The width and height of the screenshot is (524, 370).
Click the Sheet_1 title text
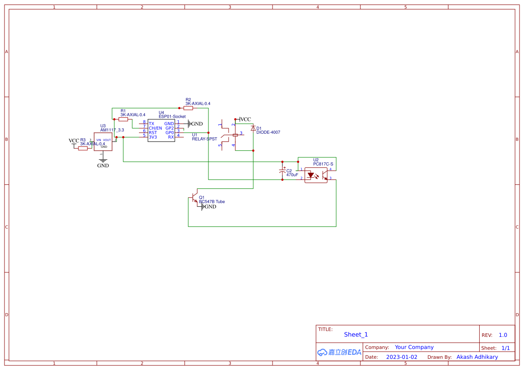click(x=355, y=334)
